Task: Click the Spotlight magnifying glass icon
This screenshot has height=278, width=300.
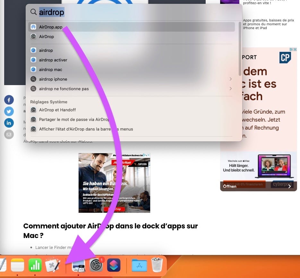Action: click(33, 12)
